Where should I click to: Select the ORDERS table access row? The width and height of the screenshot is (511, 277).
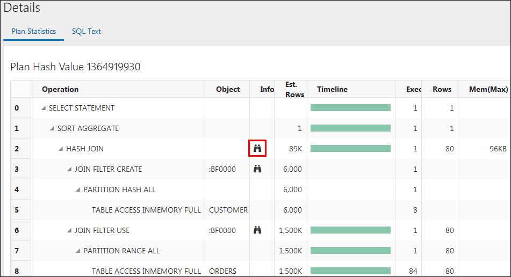point(261,271)
